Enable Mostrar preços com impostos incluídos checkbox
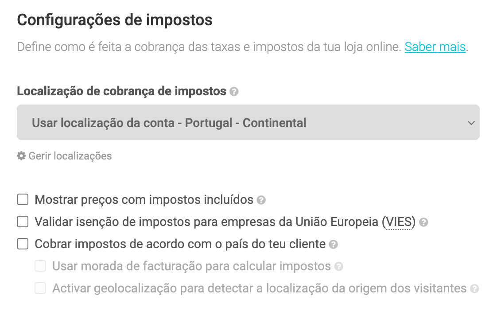This screenshot has width=497, height=319. pos(23,200)
